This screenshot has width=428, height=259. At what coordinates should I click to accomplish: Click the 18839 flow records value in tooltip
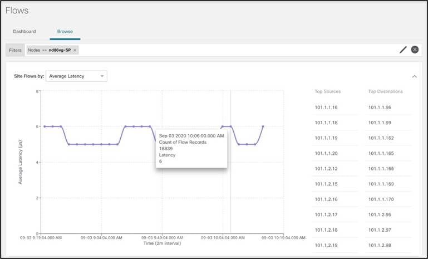166,149
